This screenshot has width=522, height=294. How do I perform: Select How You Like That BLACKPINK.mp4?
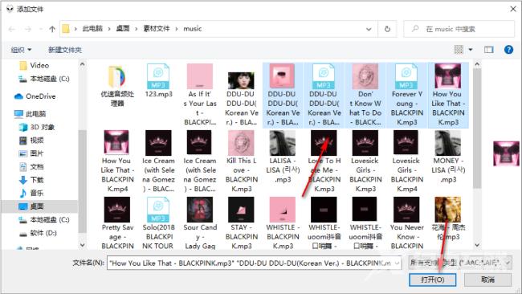pyautogui.click(x=117, y=161)
